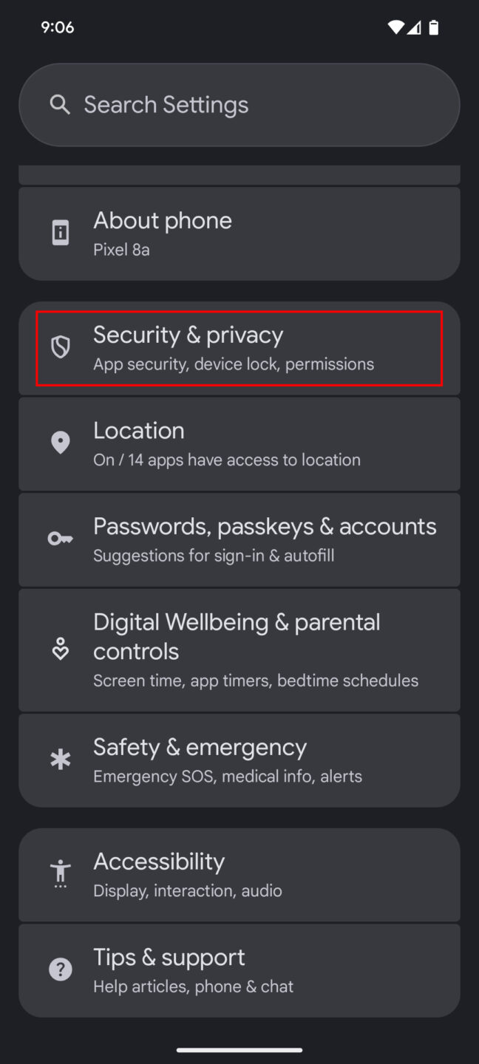This screenshot has width=479, height=1064.
Task: Tap the About phone info icon
Action: point(60,233)
